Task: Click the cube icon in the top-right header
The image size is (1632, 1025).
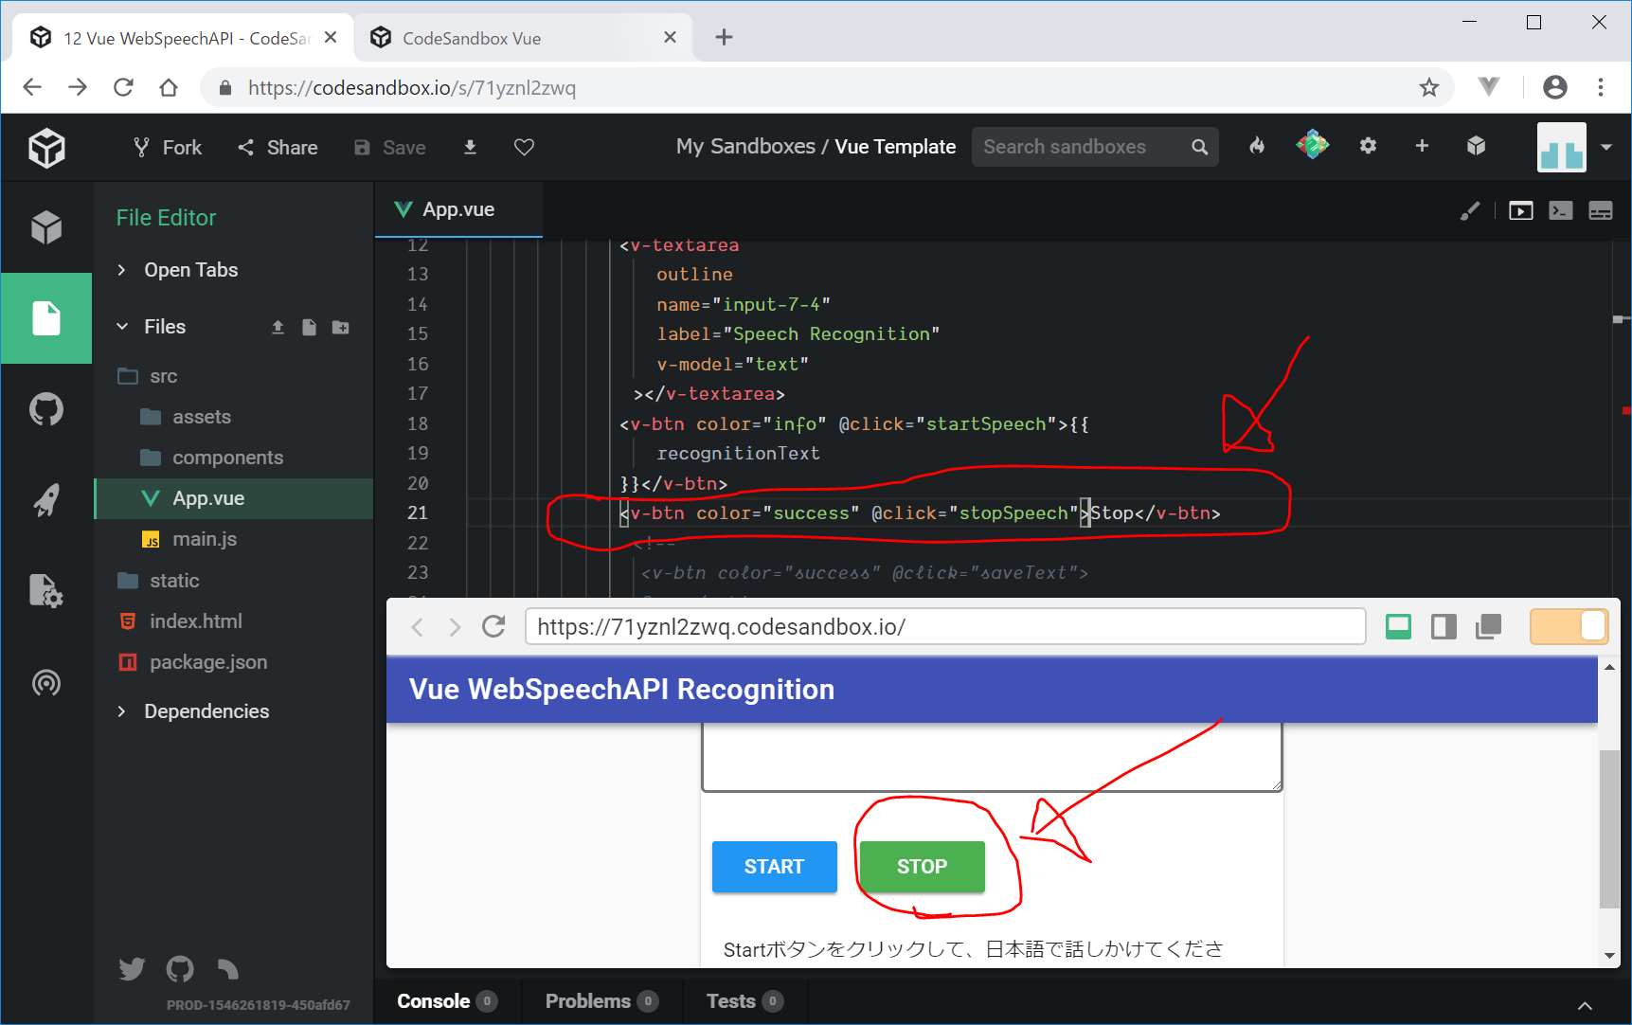Action: tap(1476, 146)
